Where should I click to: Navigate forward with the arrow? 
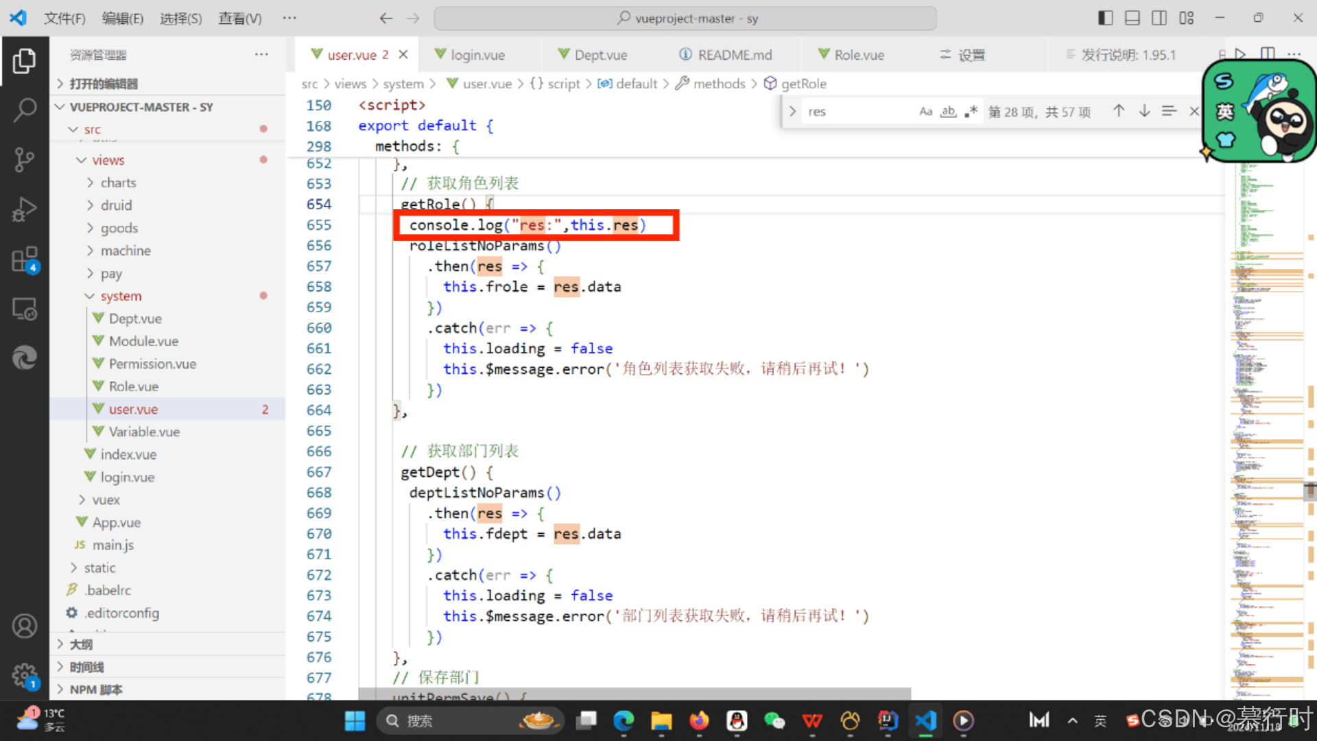click(x=413, y=19)
